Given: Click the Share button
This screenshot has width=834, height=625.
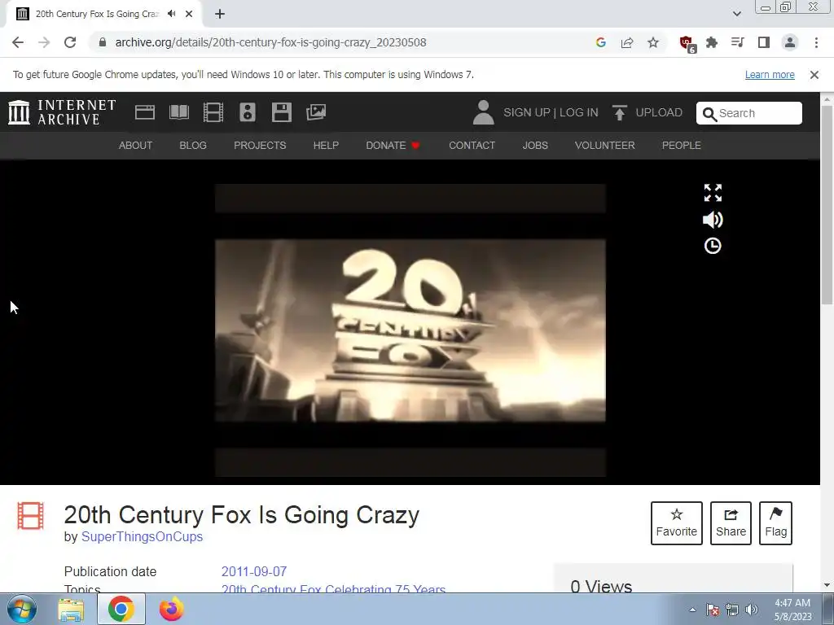Looking at the screenshot, I should tap(731, 523).
